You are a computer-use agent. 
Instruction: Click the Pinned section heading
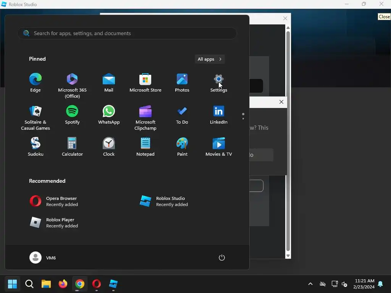click(x=37, y=59)
